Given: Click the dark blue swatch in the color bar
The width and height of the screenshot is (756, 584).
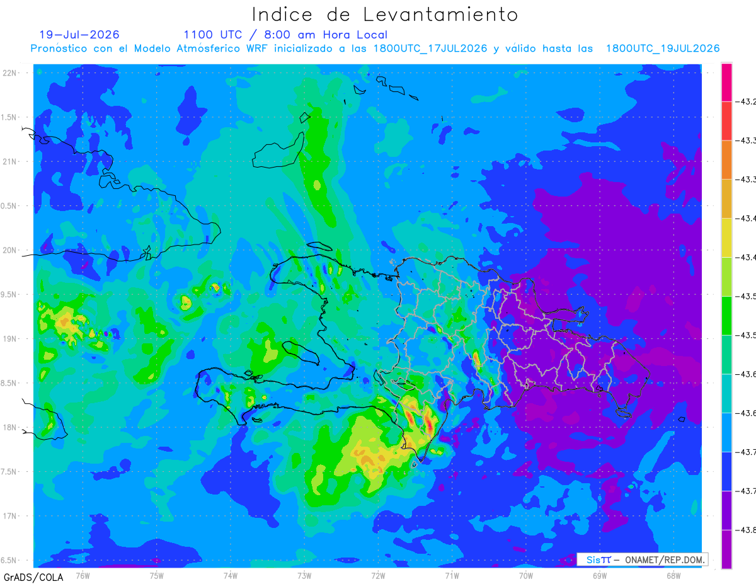Looking at the screenshot, I should pyautogui.click(x=726, y=471).
